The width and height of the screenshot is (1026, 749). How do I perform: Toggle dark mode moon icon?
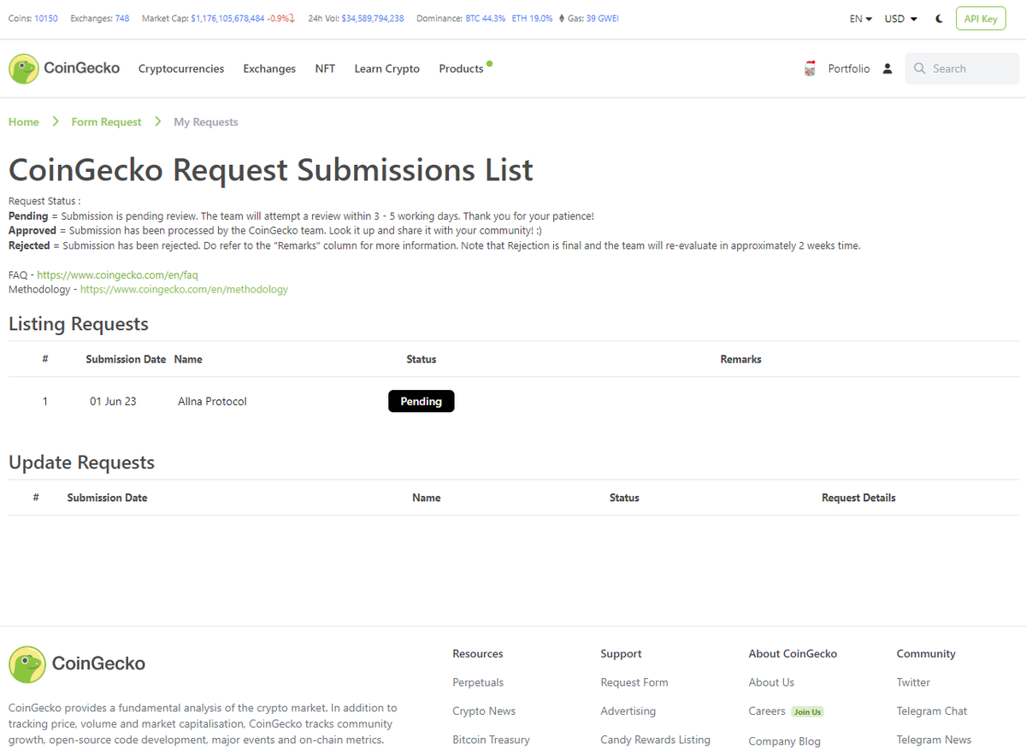point(939,19)
